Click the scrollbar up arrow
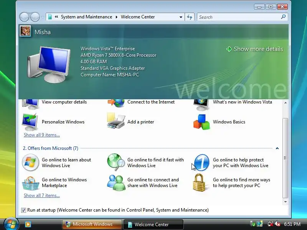The width and height of the screenshot is (307, 230). tap(286, 102)
